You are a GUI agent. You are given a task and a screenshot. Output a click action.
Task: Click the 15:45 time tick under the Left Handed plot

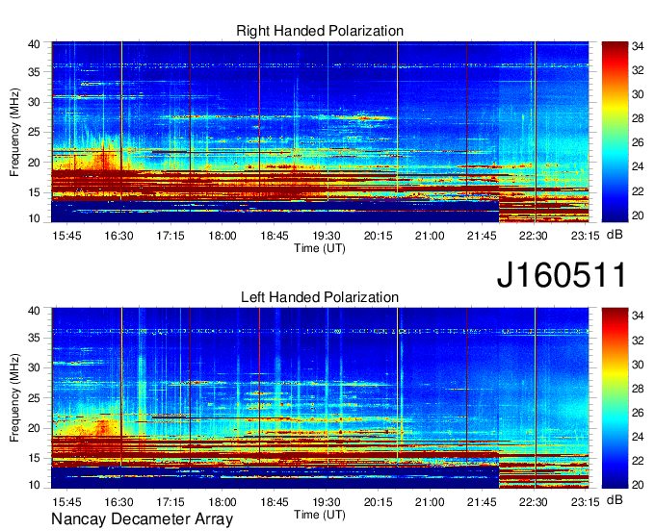(66, 501)
